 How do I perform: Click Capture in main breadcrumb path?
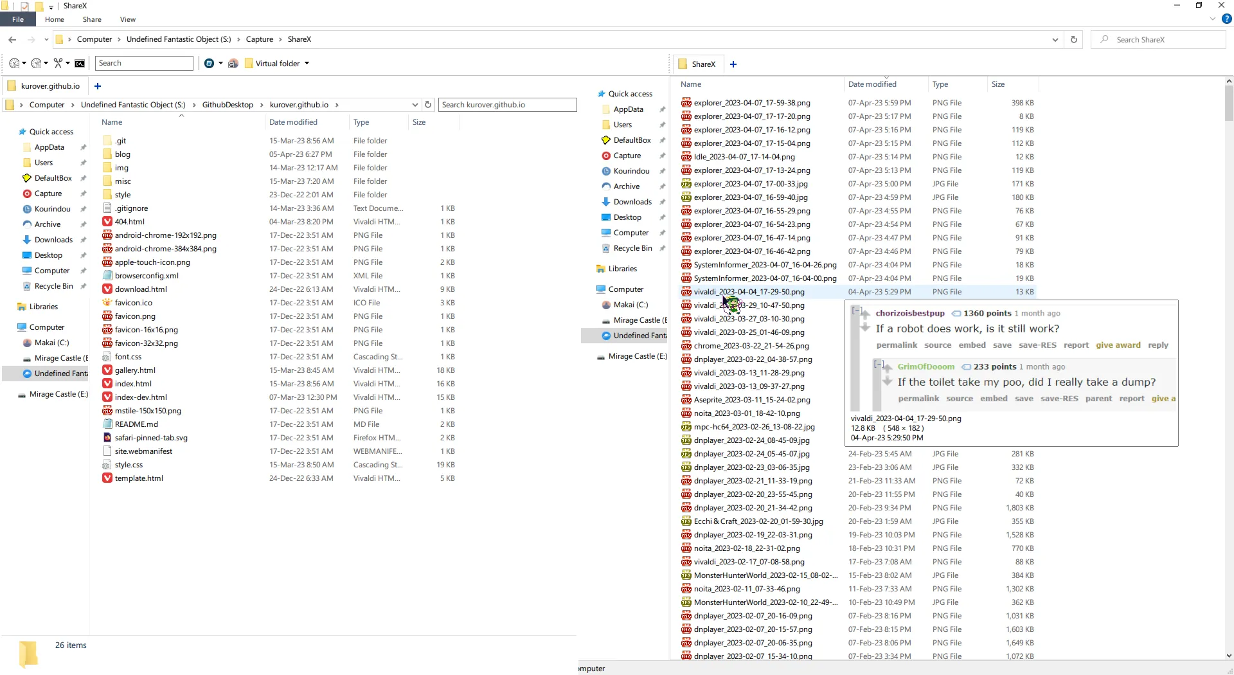[260, 39]
